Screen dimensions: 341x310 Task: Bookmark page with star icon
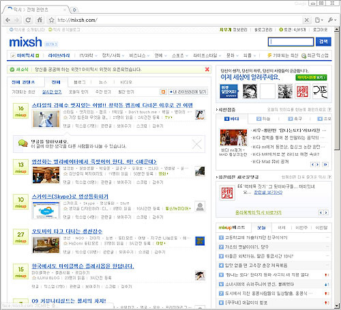(52, 20)
